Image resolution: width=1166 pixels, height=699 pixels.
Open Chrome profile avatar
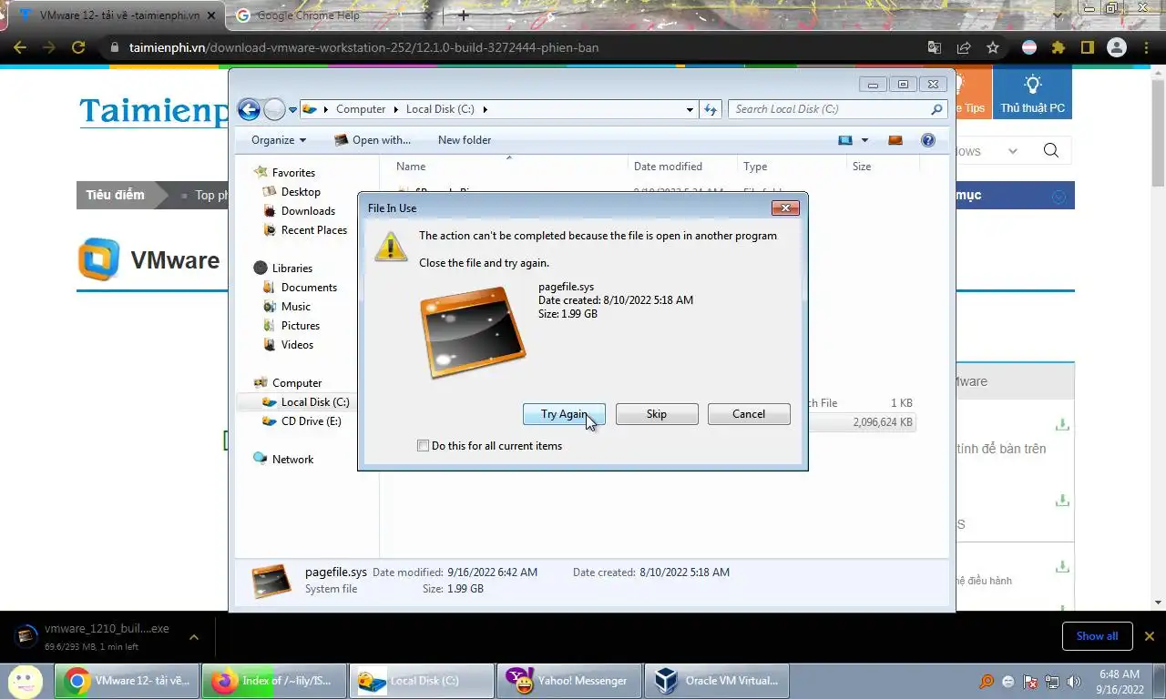tap(1116, 47)
